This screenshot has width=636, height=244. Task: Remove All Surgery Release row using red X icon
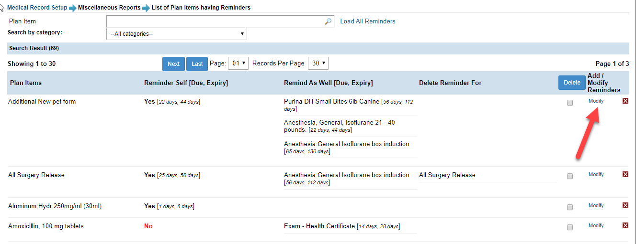(625, 174)
